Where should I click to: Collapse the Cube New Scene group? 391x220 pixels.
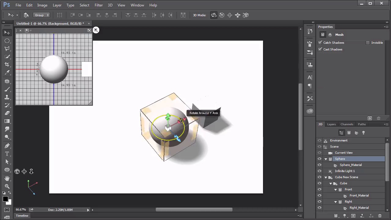click(326, 177)
